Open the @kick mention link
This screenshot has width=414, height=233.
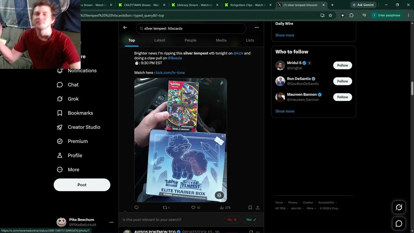click(238, 53)
